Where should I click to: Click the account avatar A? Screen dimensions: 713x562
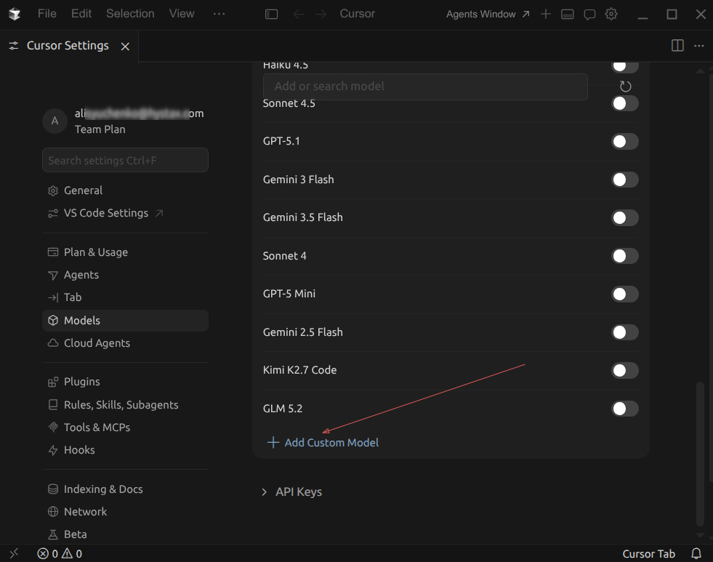point(55,121)
